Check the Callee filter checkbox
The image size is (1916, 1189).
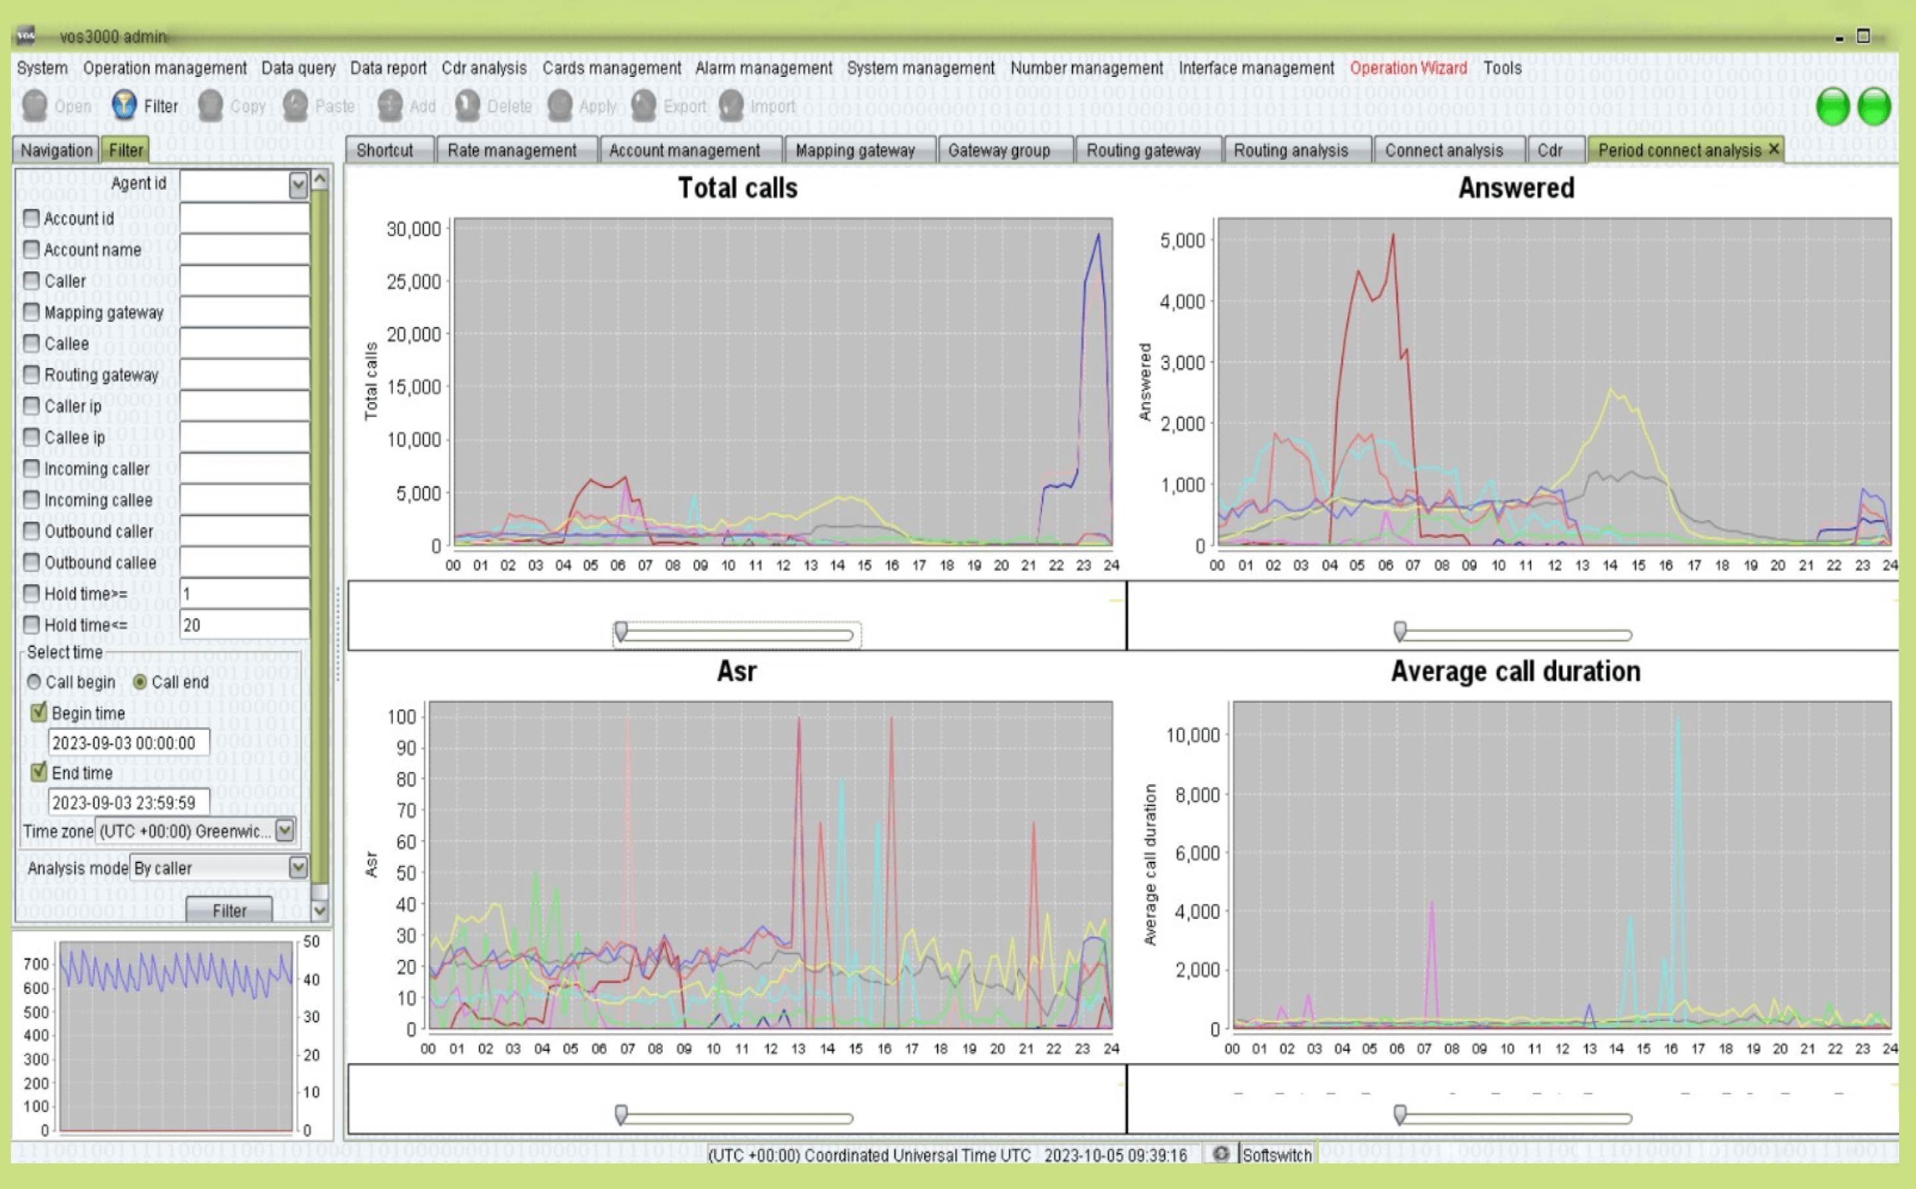pos(32,343)
